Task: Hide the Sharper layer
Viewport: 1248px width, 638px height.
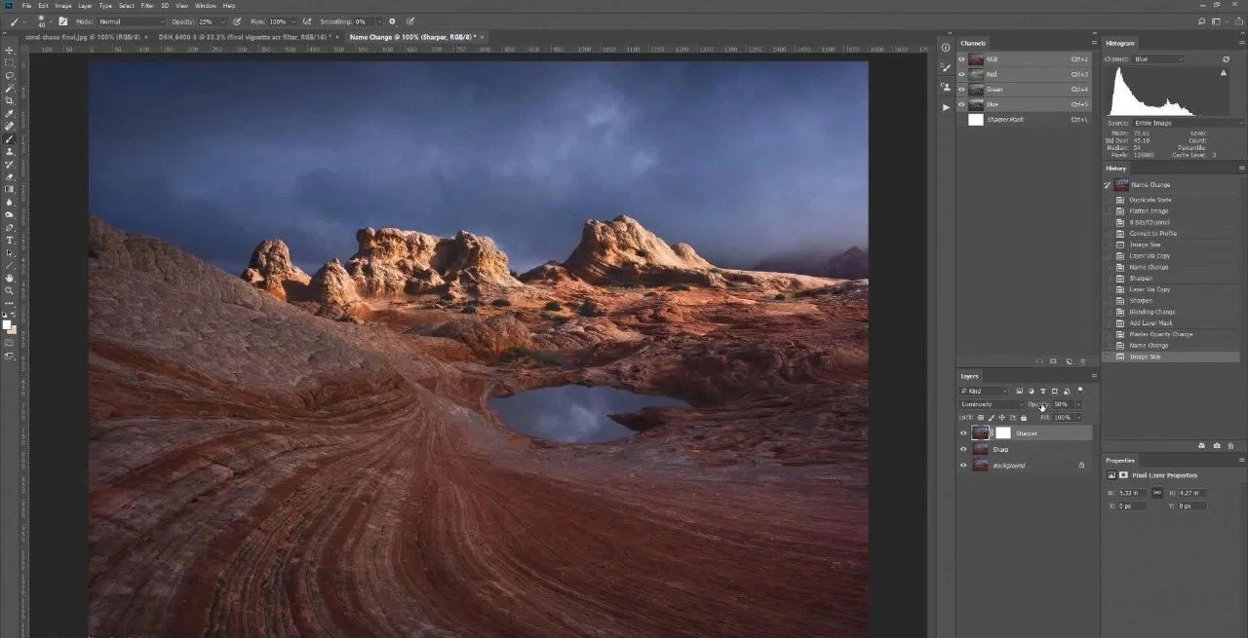Action: click(963, 433)
